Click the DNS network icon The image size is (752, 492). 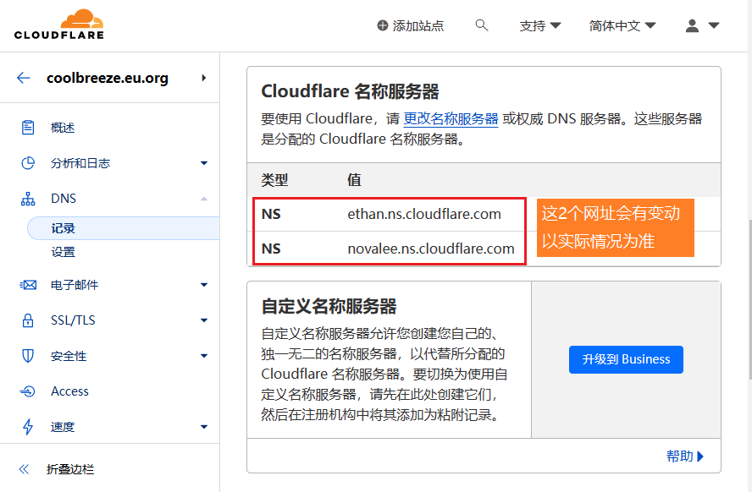(x=28, y=199)
